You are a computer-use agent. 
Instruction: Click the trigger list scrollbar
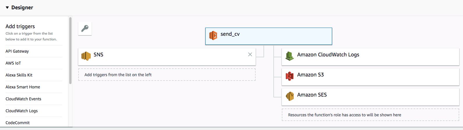tap(70, 51)
